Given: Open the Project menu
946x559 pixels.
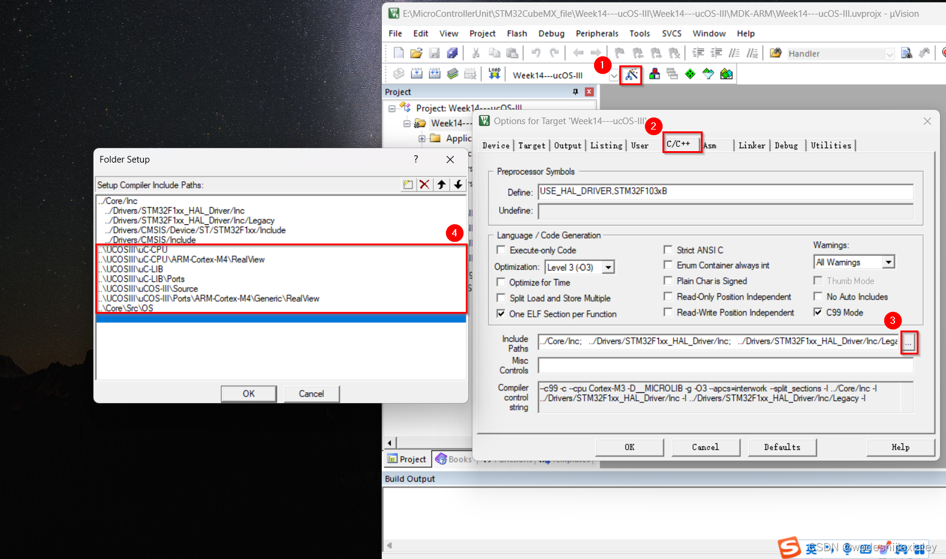Looking at the screenshot, I should (x=483, y=34).
